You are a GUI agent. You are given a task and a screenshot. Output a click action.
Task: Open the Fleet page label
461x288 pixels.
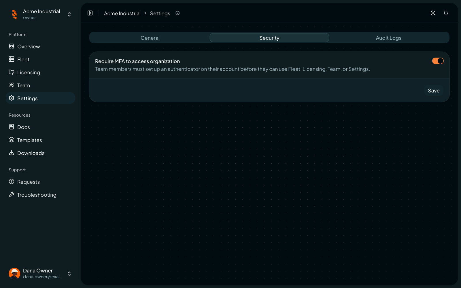[23, 59]
